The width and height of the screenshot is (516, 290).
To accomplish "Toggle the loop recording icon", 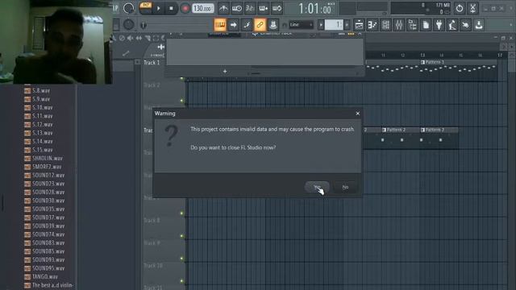I will coord(277,8).
